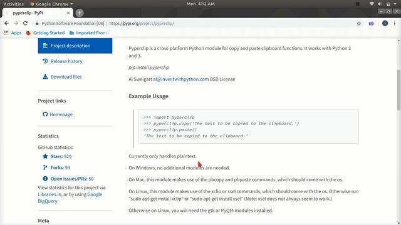
Task: Click the Download files arrow icon
Action: coord(45,76)
